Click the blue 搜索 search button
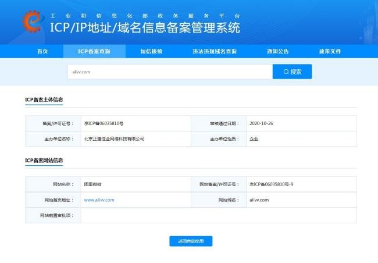 pyautogui.click(x=292, y=72)
